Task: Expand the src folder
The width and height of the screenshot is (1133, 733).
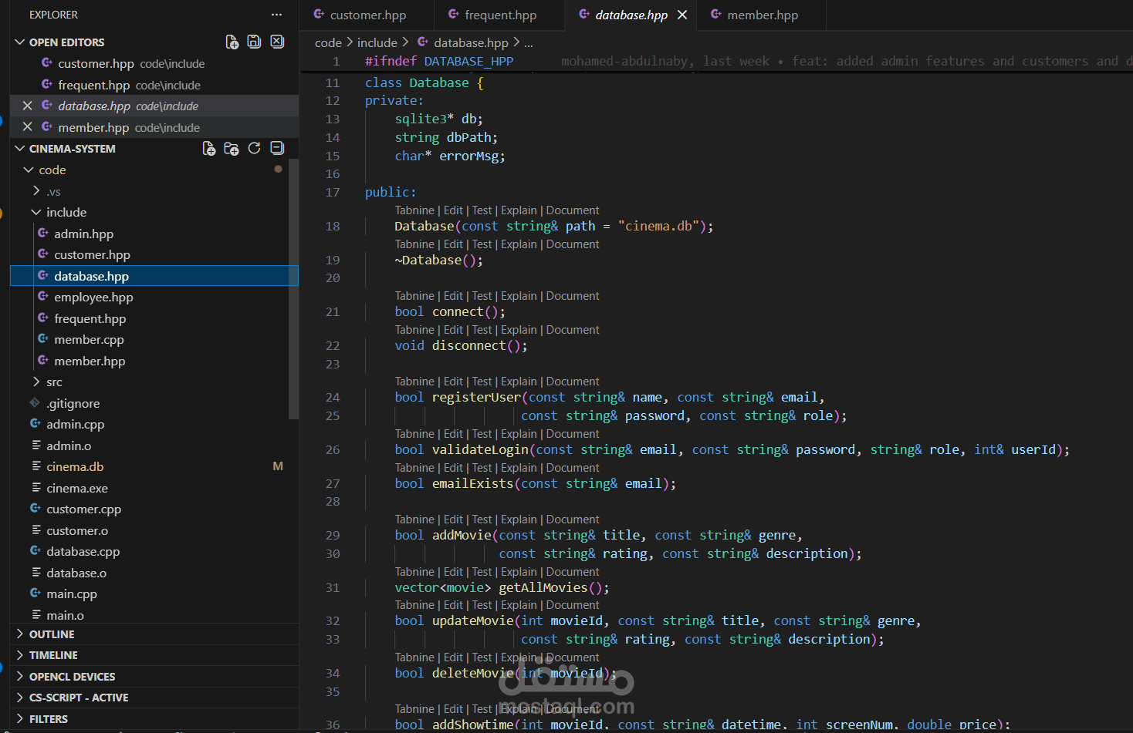Action: click(54, 382)
